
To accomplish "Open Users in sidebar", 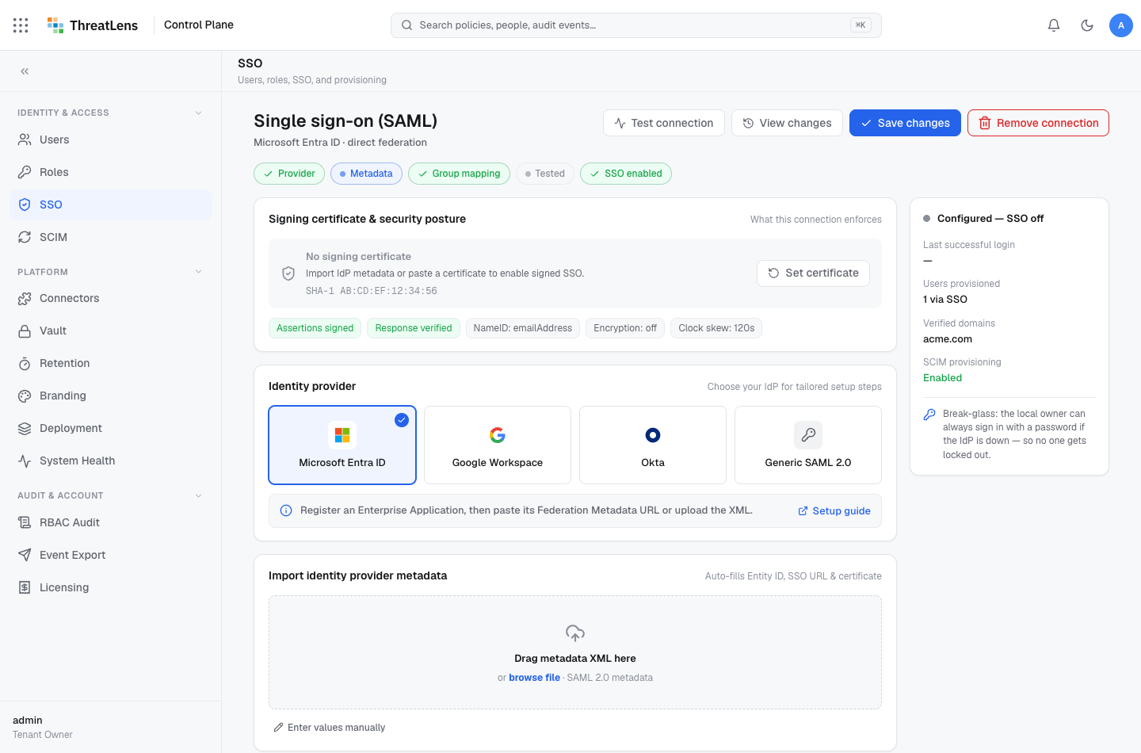I will tap(111, 140).
